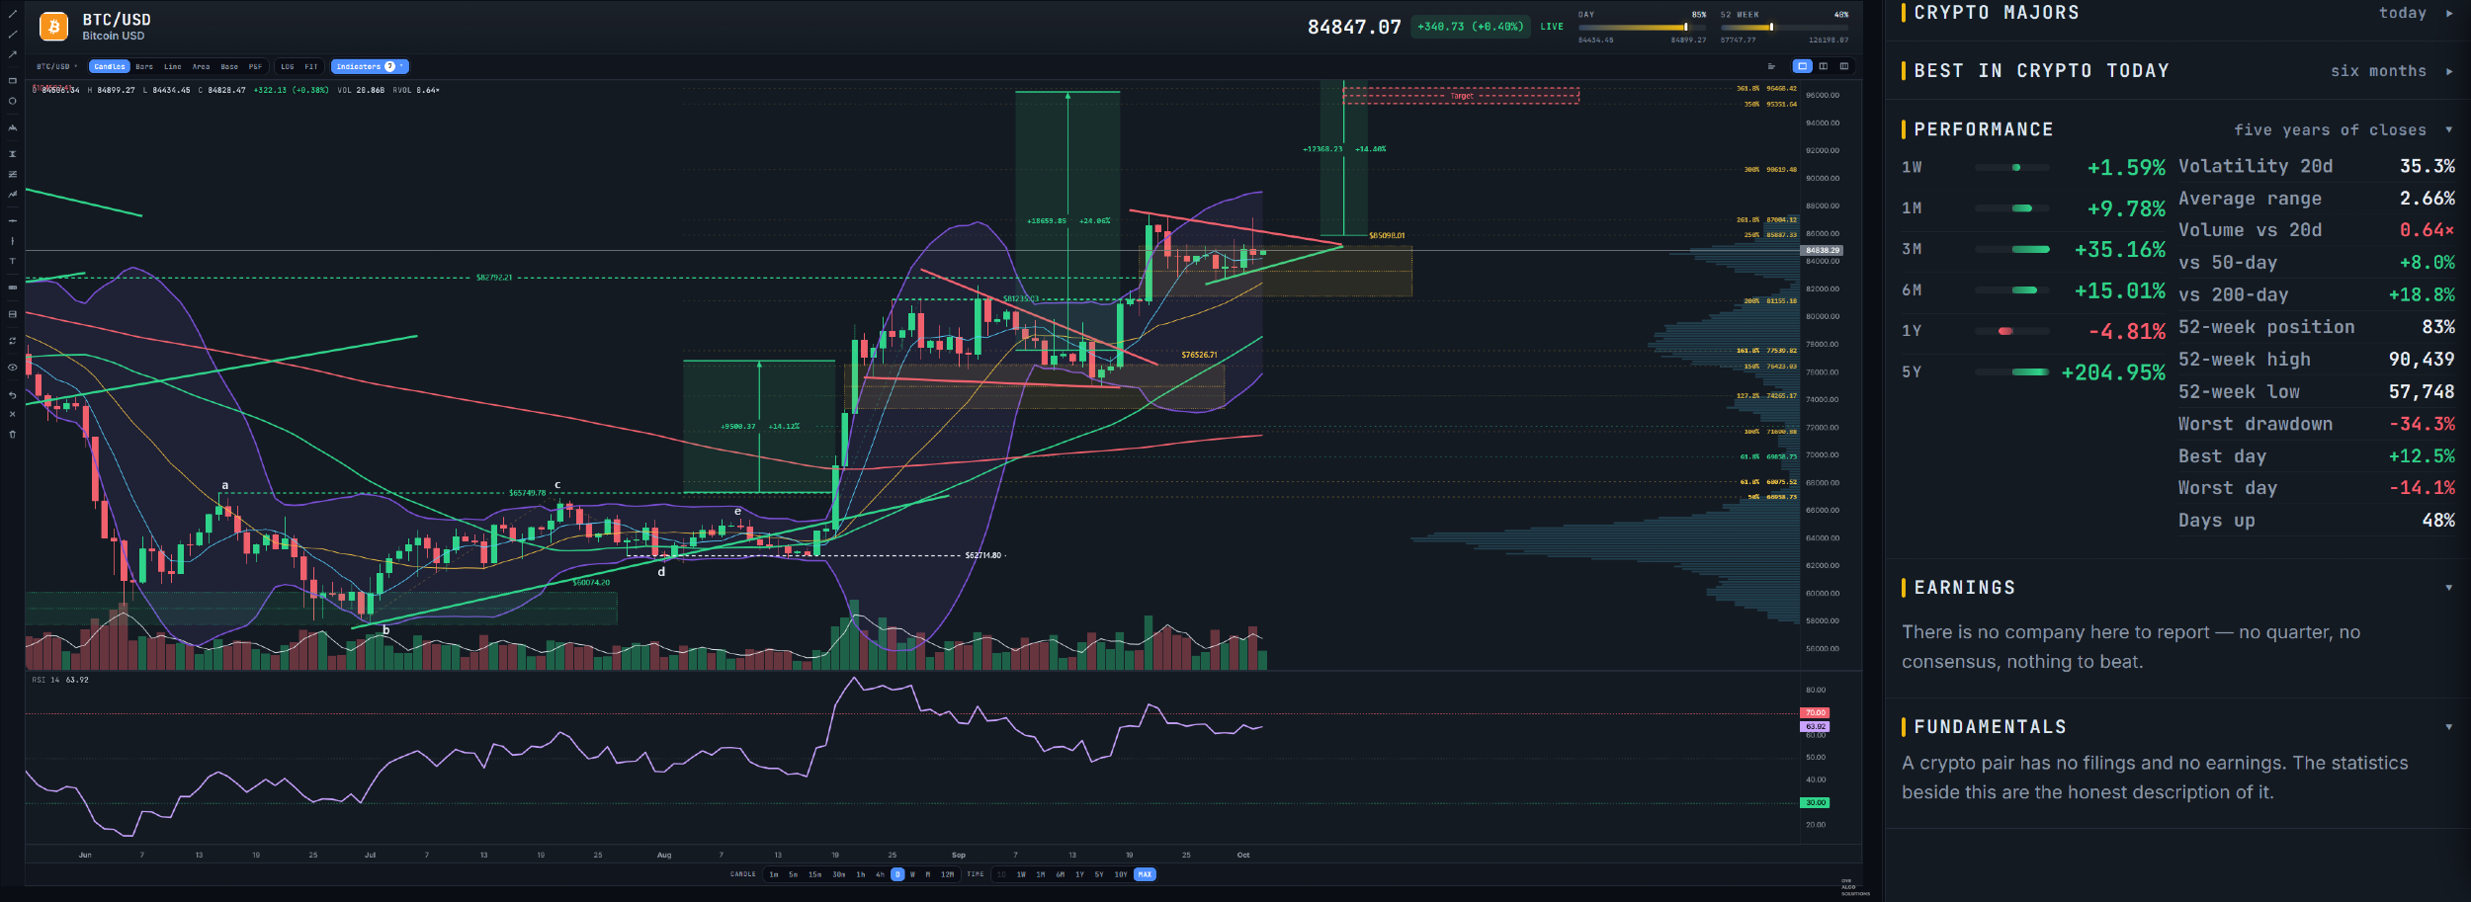Switch chart style to Area
This screenshot has width=2471, height=902.
(201, 66)
